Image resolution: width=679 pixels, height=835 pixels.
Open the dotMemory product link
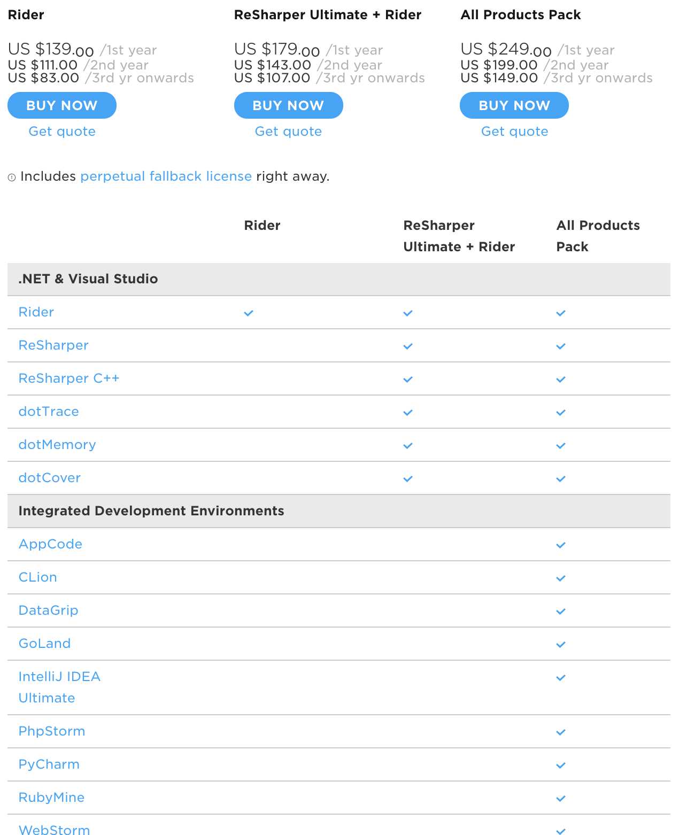(57, 445)
